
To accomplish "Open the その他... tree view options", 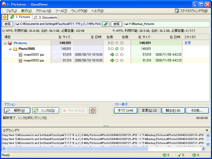I will click(x=197, y=111).
